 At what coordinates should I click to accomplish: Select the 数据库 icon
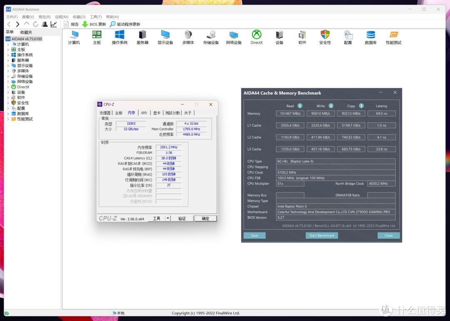pos(370,37)
